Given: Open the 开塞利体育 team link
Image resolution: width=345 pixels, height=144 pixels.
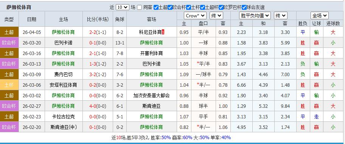Looking at the screenshot, I should tap(151, 53).
